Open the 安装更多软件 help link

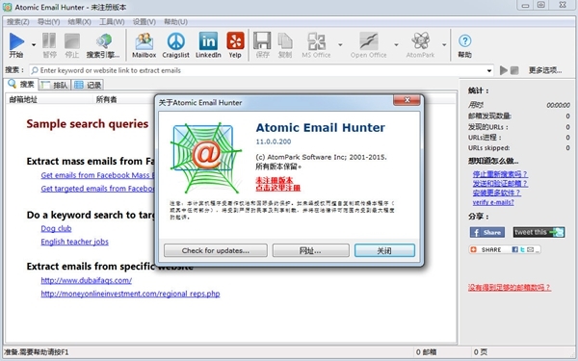point(496,193)
